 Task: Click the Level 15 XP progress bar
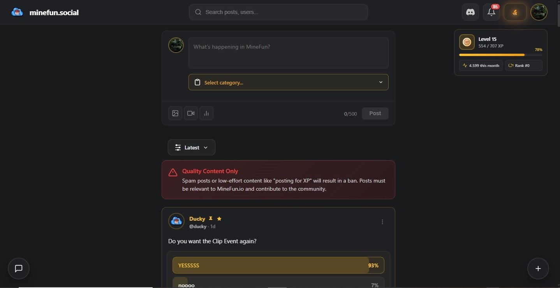click(500, 55)
